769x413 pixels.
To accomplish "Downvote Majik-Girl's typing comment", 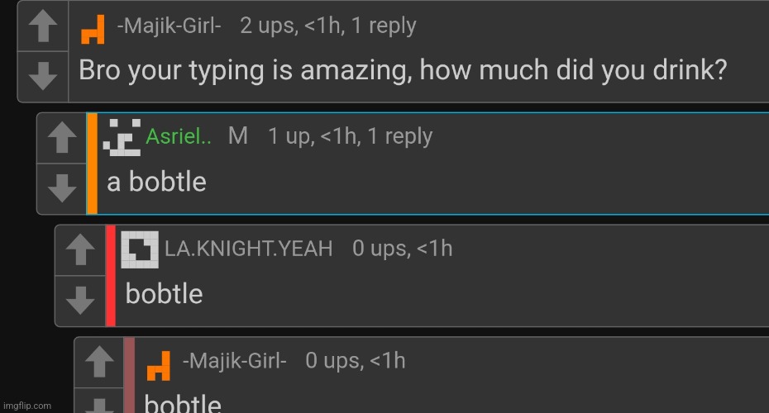I will [x=42, y=77].
